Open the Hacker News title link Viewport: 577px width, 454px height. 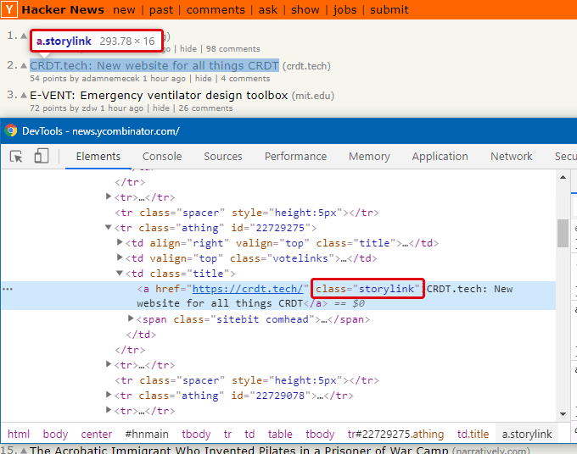[63, 9]
